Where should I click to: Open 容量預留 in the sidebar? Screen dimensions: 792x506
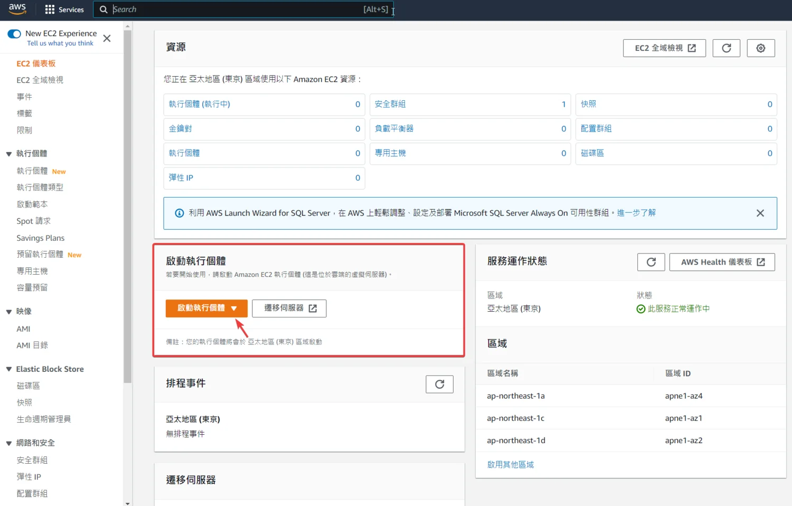point(32,288)
